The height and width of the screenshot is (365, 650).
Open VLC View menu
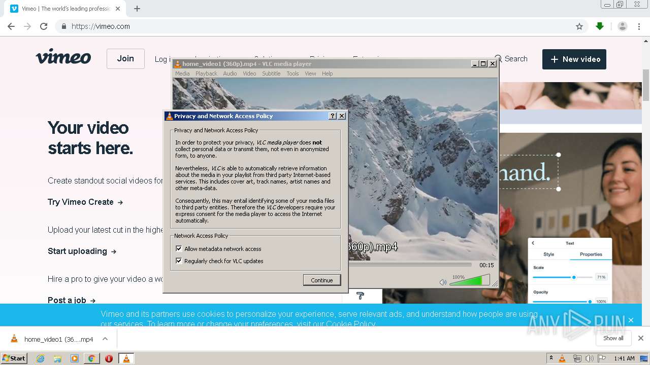click(310, 74)
